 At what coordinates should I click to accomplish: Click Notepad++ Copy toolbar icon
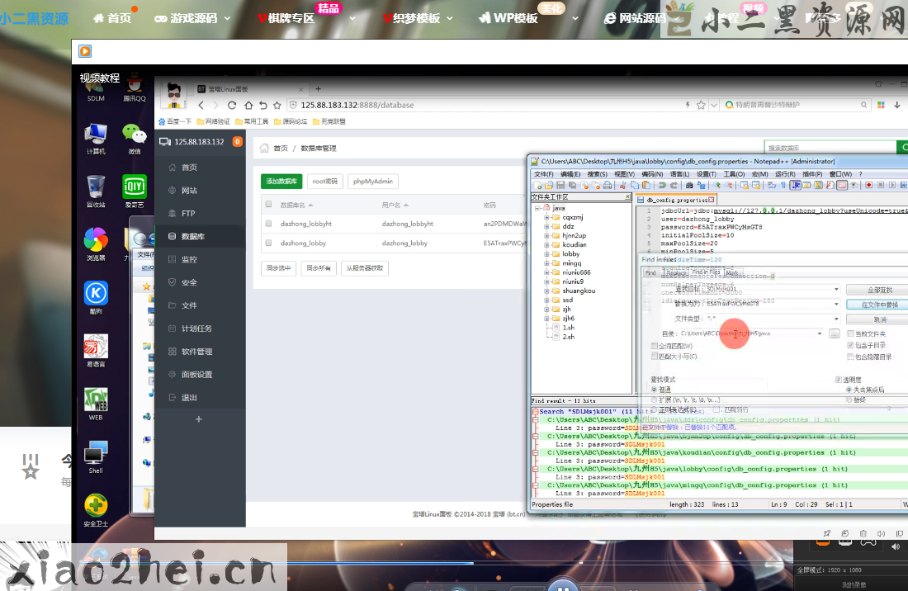(x=635, y=185)
